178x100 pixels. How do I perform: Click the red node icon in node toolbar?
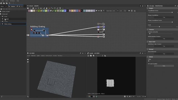point(80,11)
